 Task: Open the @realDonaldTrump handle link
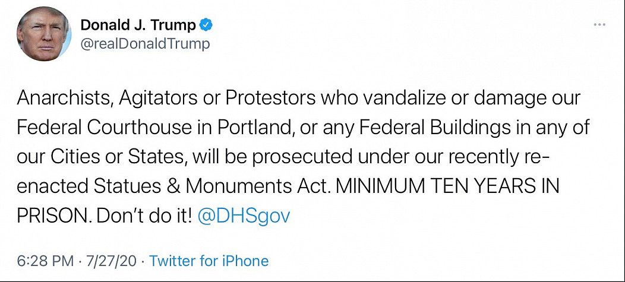[144, 45]
